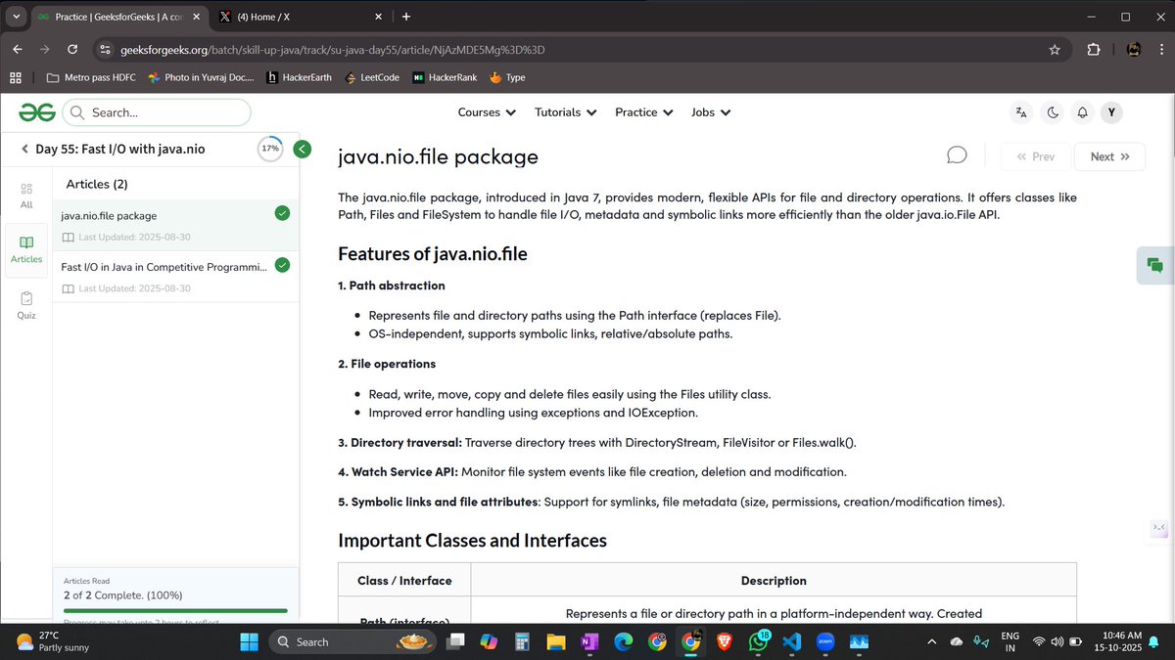Click the Fast I/O article completed checkmark
The height and width of the screenshot is (660, 1175).
tap(282, 264)
